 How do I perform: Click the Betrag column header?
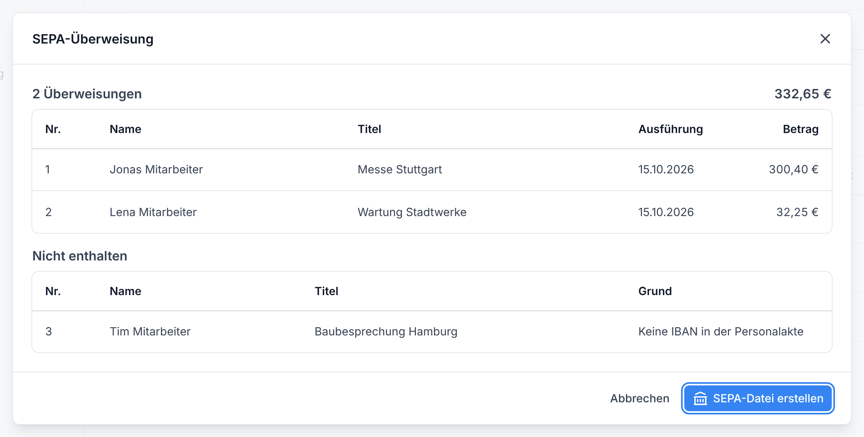(x=800, y=129)
